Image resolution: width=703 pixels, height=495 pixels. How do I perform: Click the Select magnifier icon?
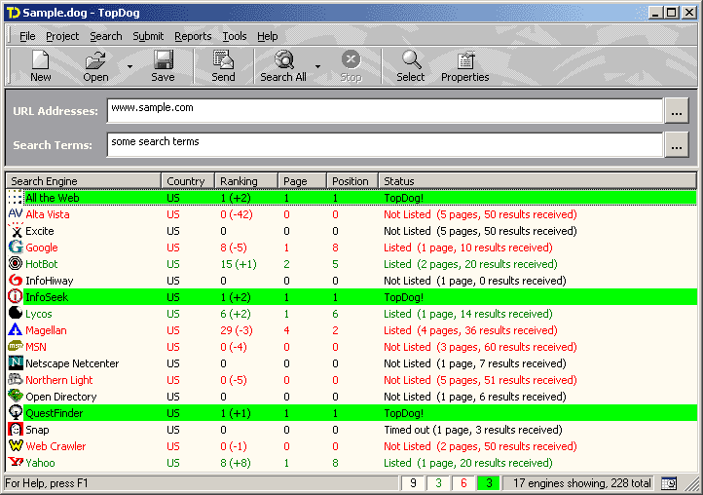tap(411, 59)
